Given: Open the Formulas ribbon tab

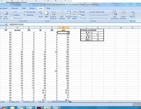Looking at the screenshot, I should (x=15, y=8).
